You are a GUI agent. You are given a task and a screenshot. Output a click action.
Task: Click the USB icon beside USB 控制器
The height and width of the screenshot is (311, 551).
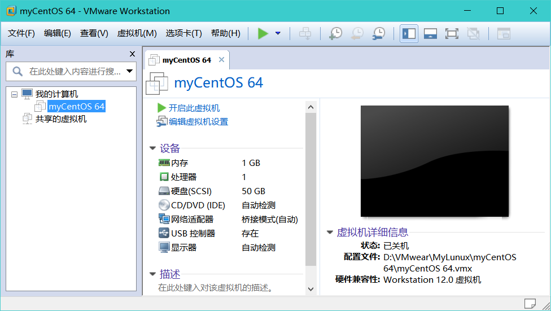click(x=164, y=233)
